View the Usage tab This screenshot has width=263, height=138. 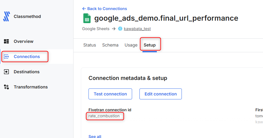pos(131,45)
